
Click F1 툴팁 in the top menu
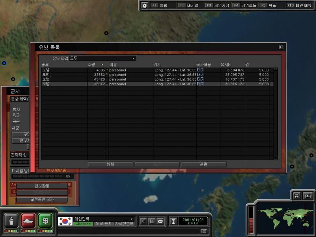(x=159, y=6)
